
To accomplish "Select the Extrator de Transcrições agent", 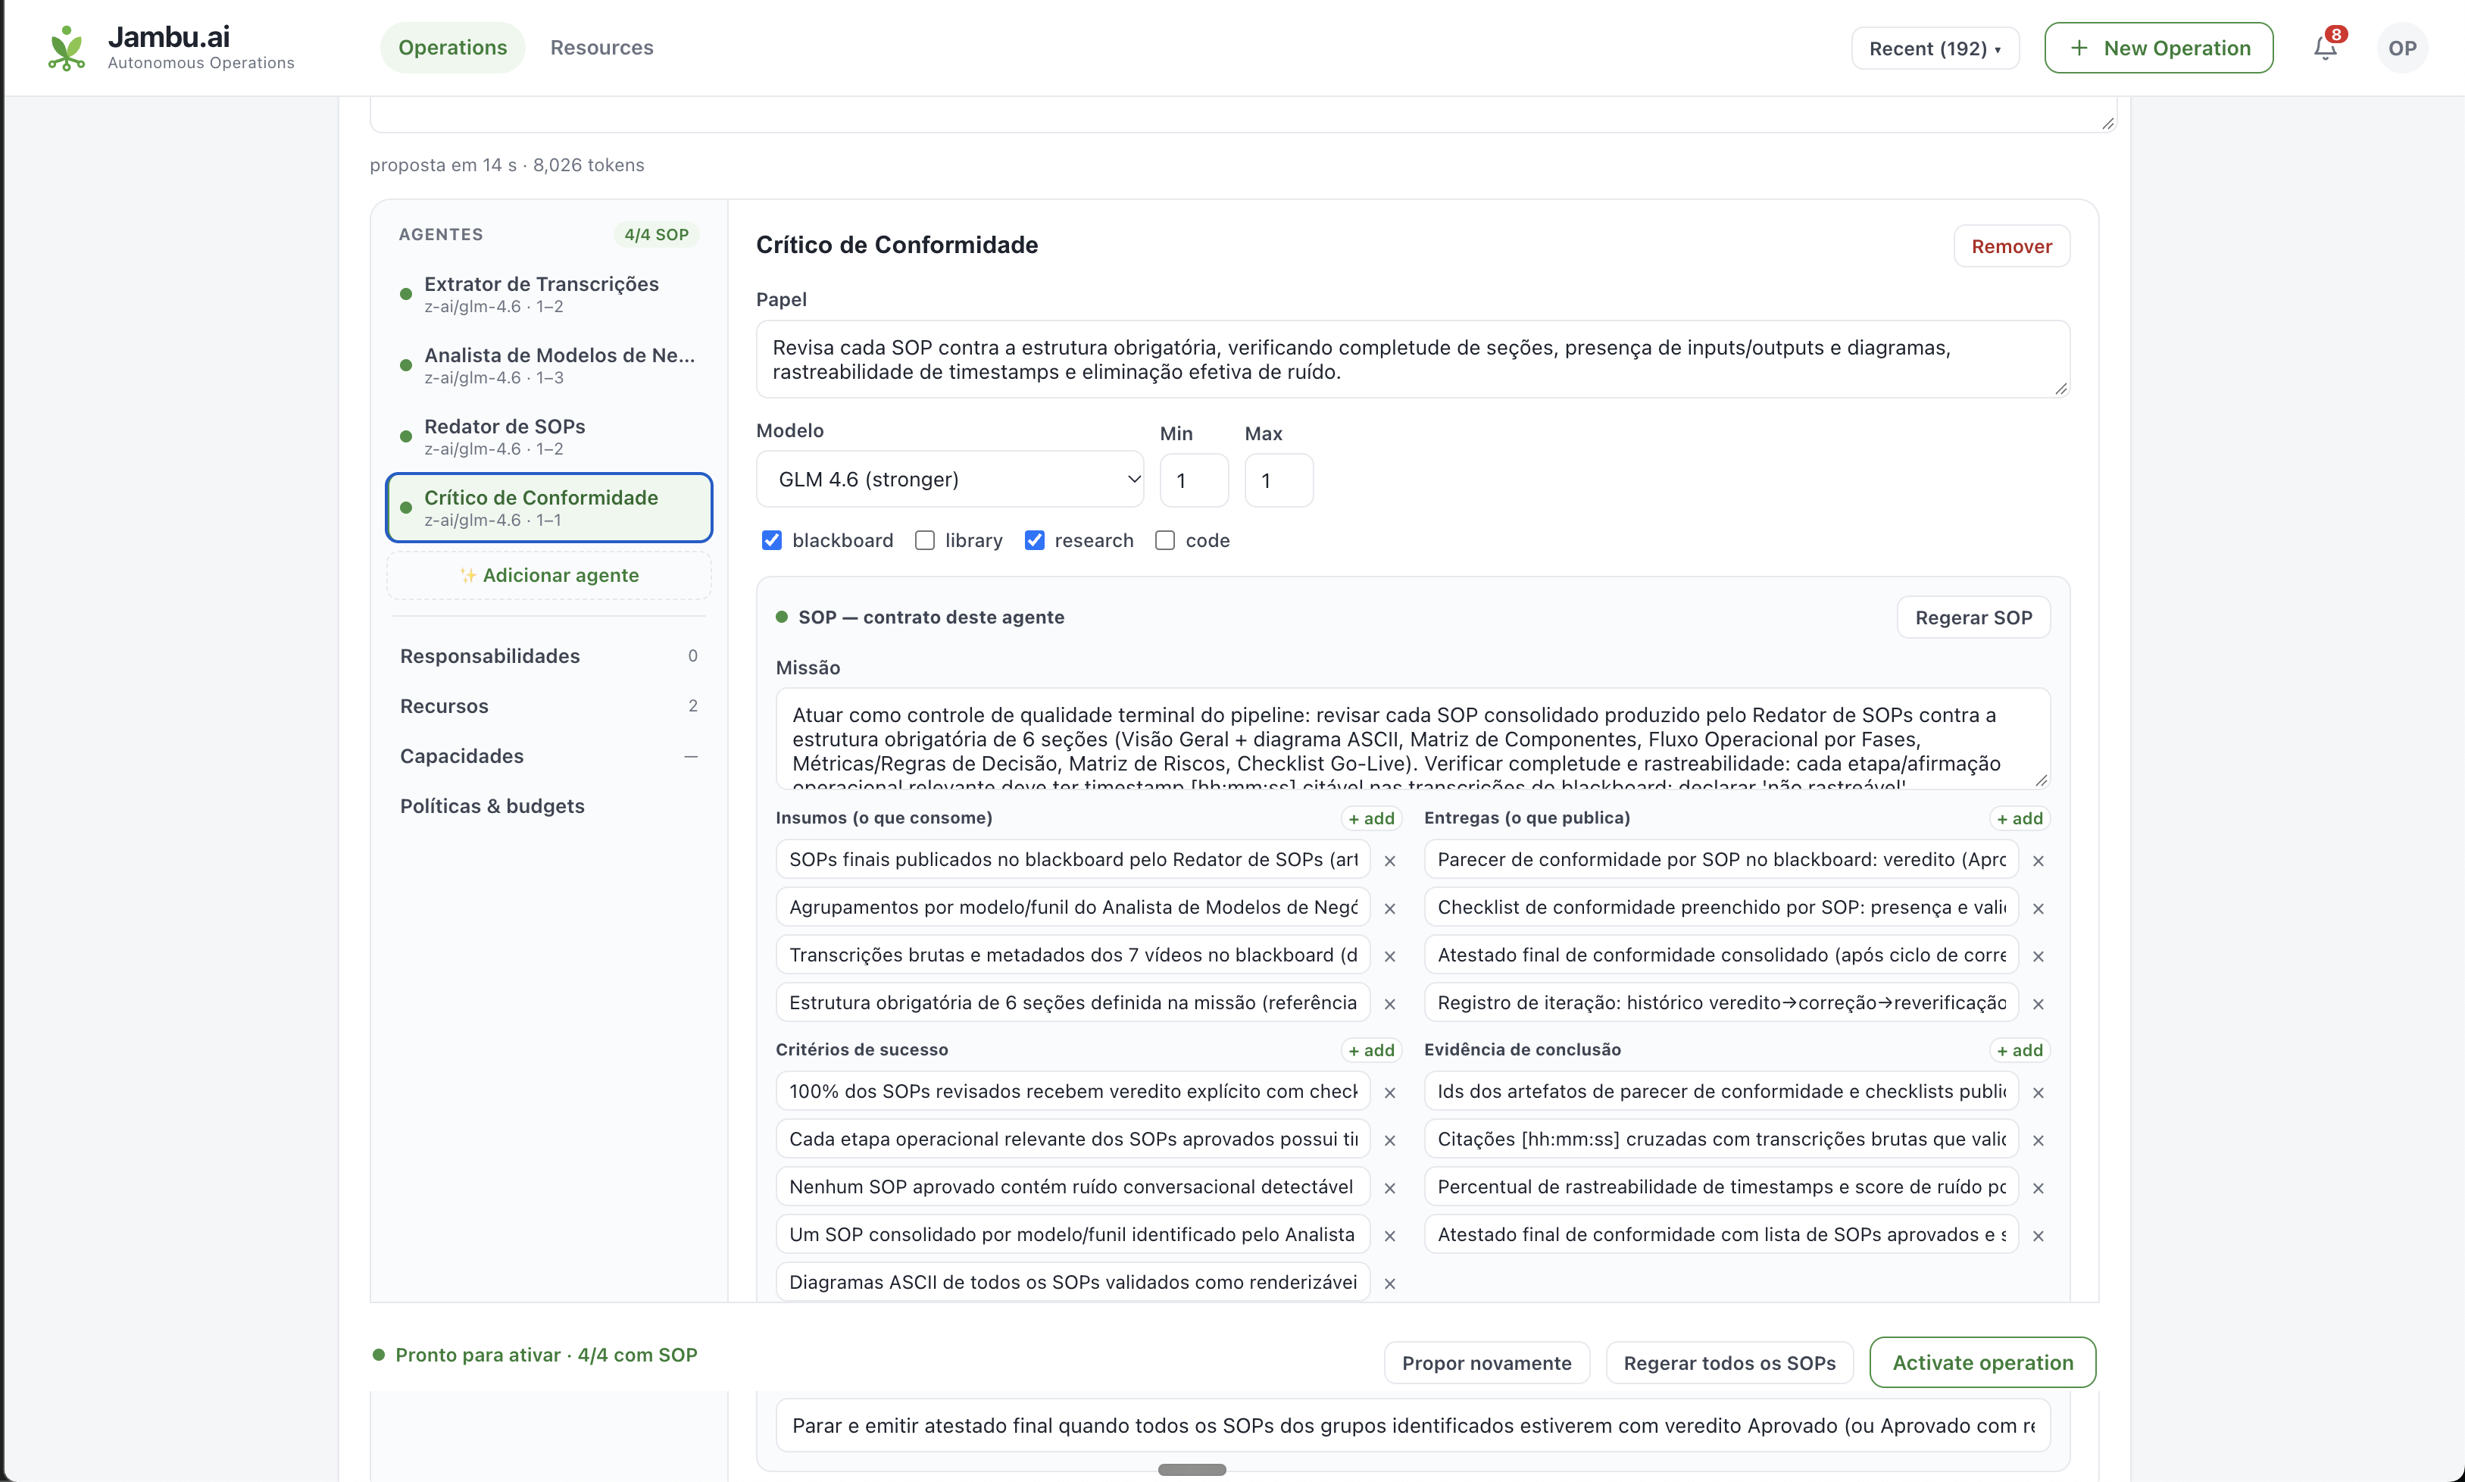I will pos(548,294).
